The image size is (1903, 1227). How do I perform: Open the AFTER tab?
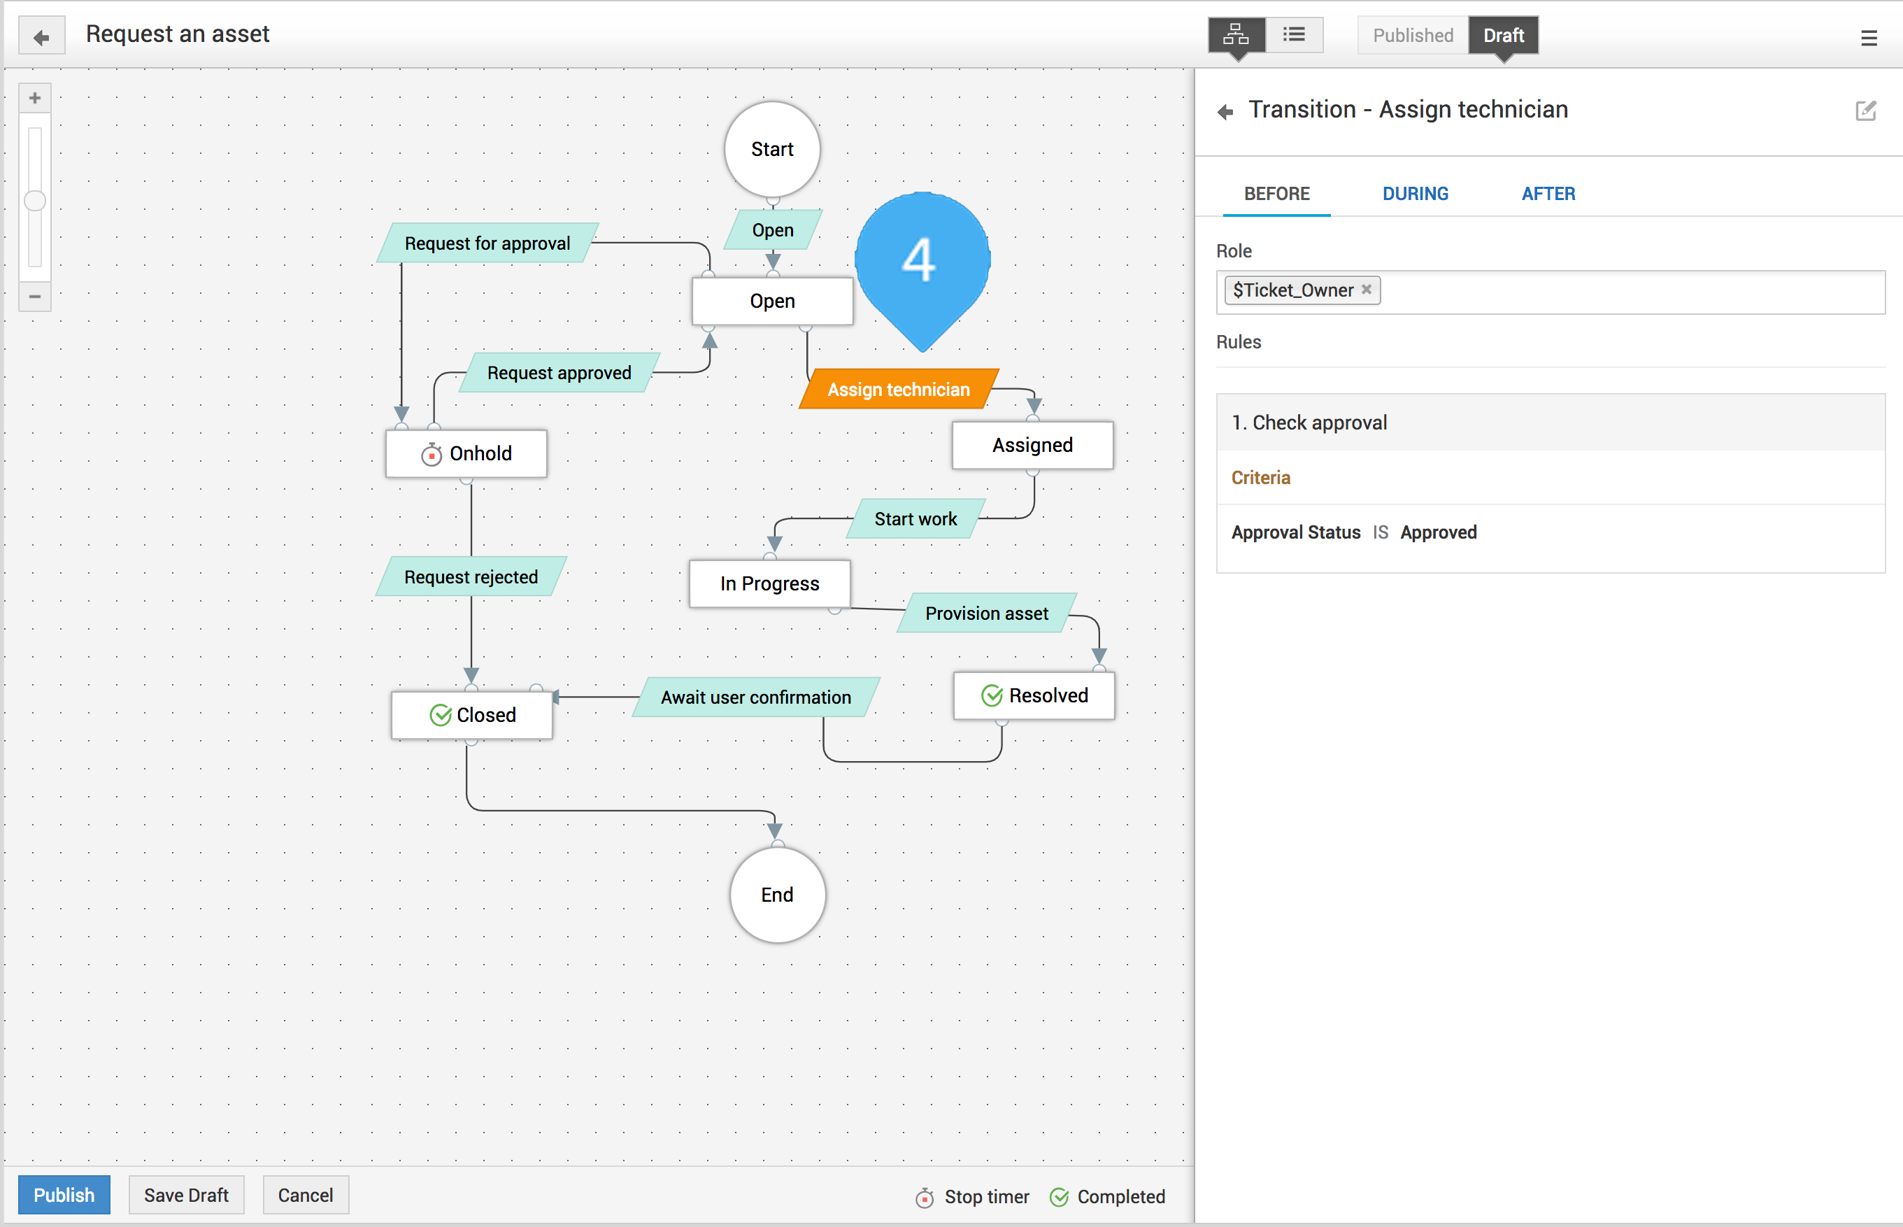(x=1548, y=194)
